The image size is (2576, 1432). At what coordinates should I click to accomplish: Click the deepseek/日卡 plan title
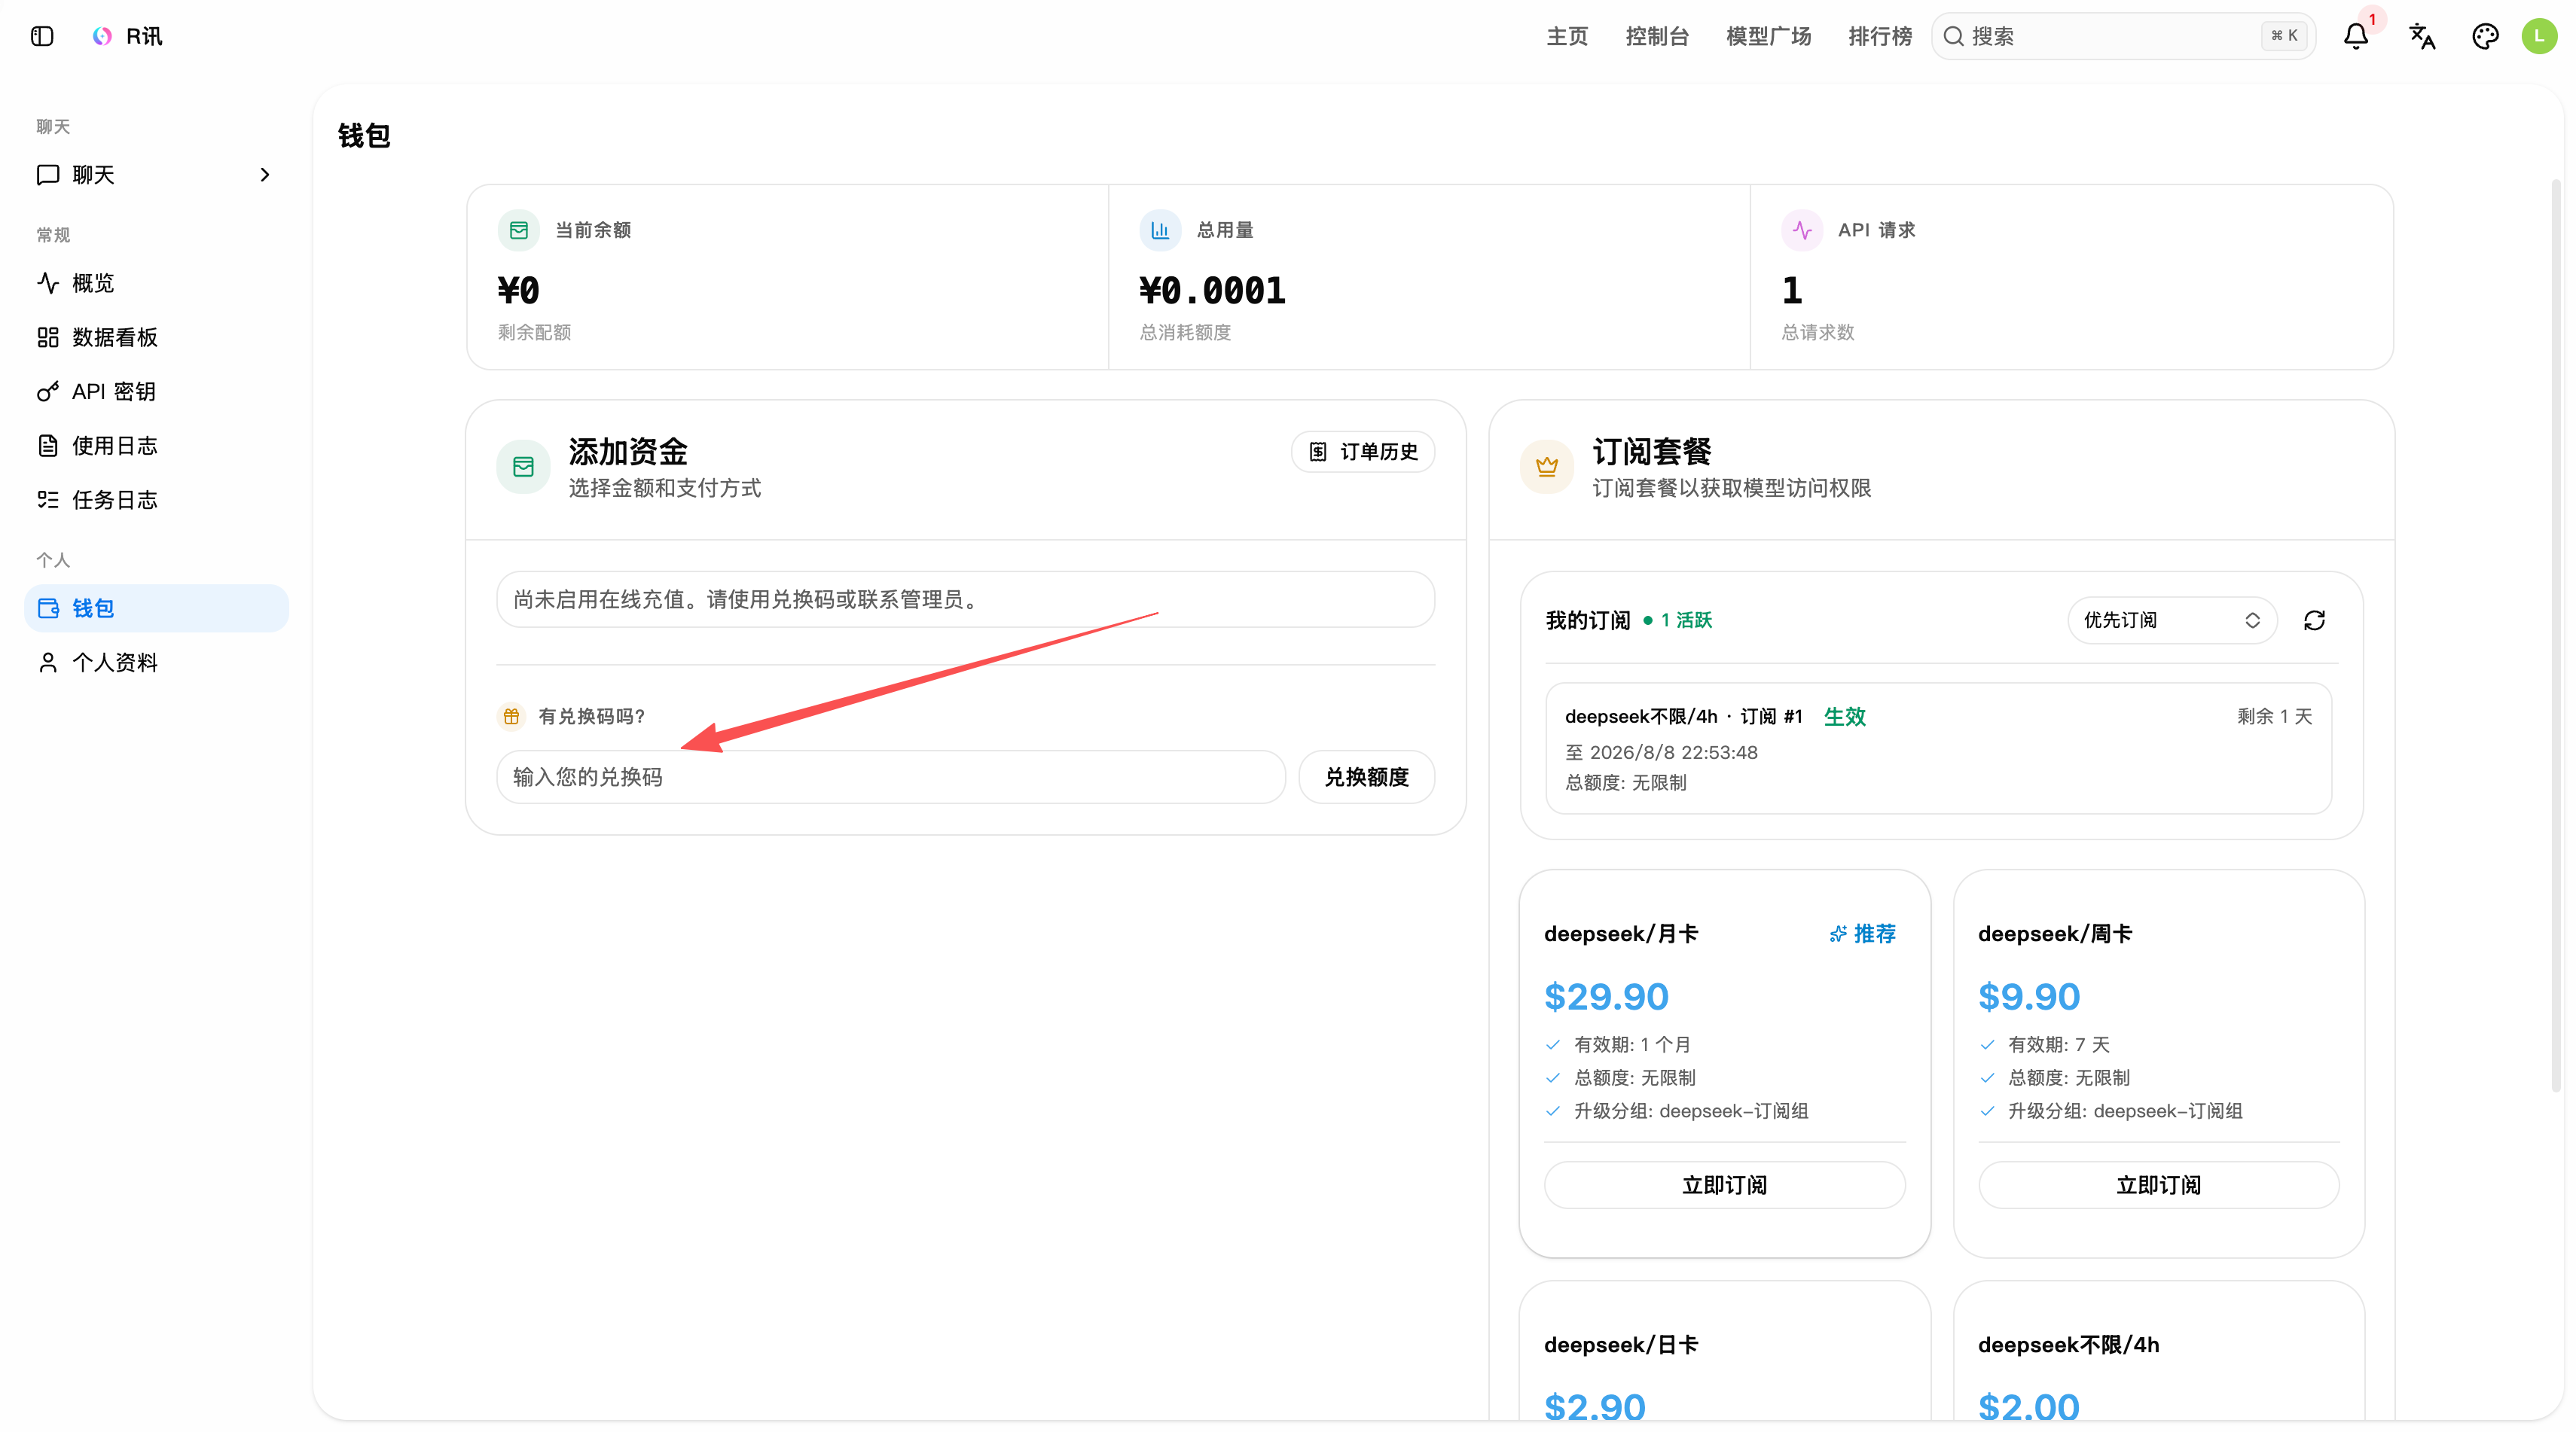(x=1620, y=1344)
